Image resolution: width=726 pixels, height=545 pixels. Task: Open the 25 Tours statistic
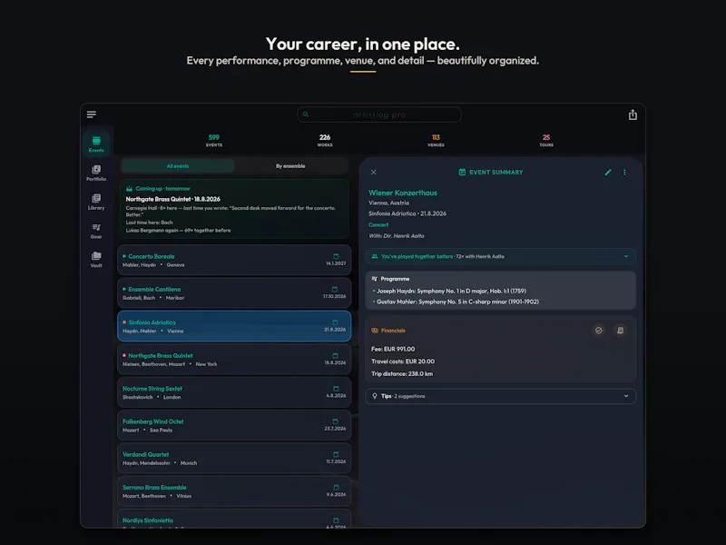click(546, 141)
